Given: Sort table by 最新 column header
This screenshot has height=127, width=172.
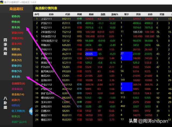Looking at the screenshot, I should click(91, 14).
